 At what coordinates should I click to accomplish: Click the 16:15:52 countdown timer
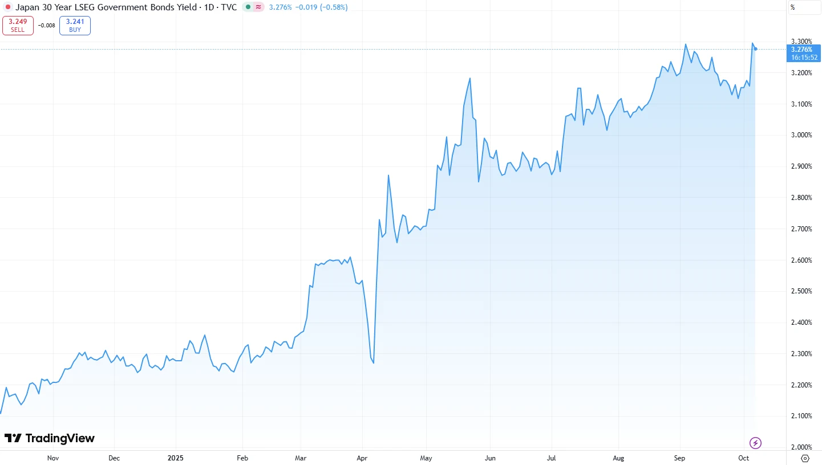pos(804,57)
